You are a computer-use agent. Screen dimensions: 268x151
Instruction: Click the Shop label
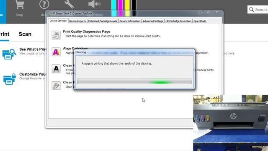tap(19, 15)
